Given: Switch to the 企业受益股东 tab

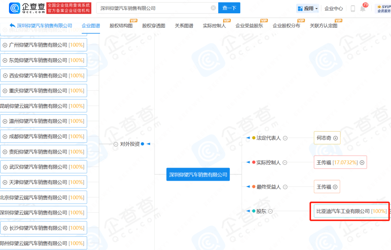Looking at the screenshot, I should pos(249,26).
